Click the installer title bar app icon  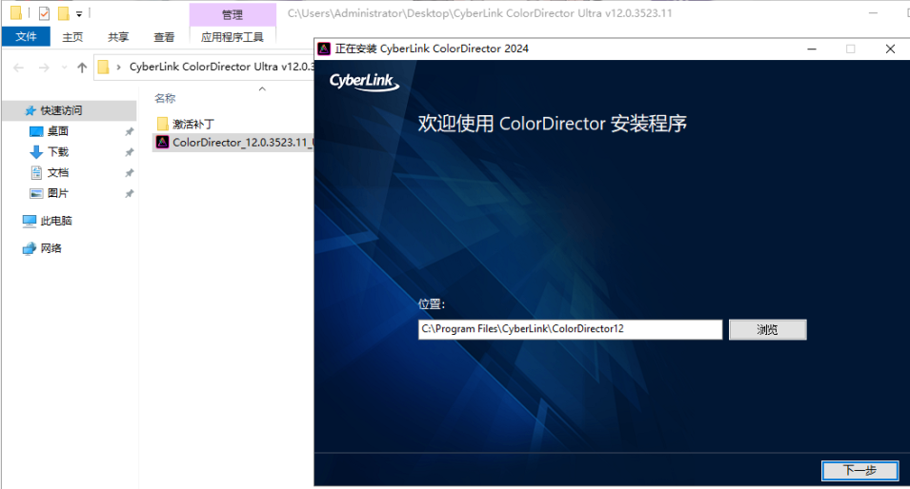pyautogui.click(x=324, y=49)
